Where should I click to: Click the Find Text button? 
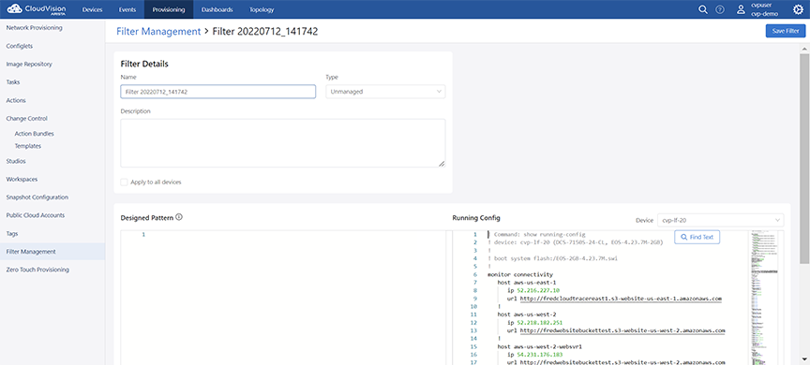coord(697,237)
